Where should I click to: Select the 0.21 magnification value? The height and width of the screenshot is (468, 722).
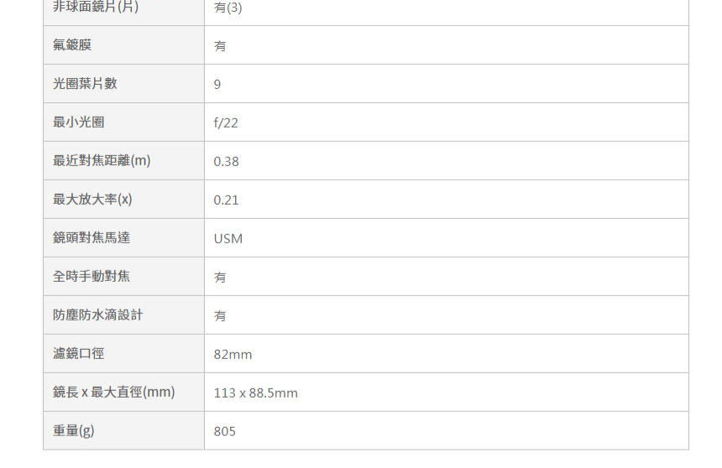click(x=226, y=200)
